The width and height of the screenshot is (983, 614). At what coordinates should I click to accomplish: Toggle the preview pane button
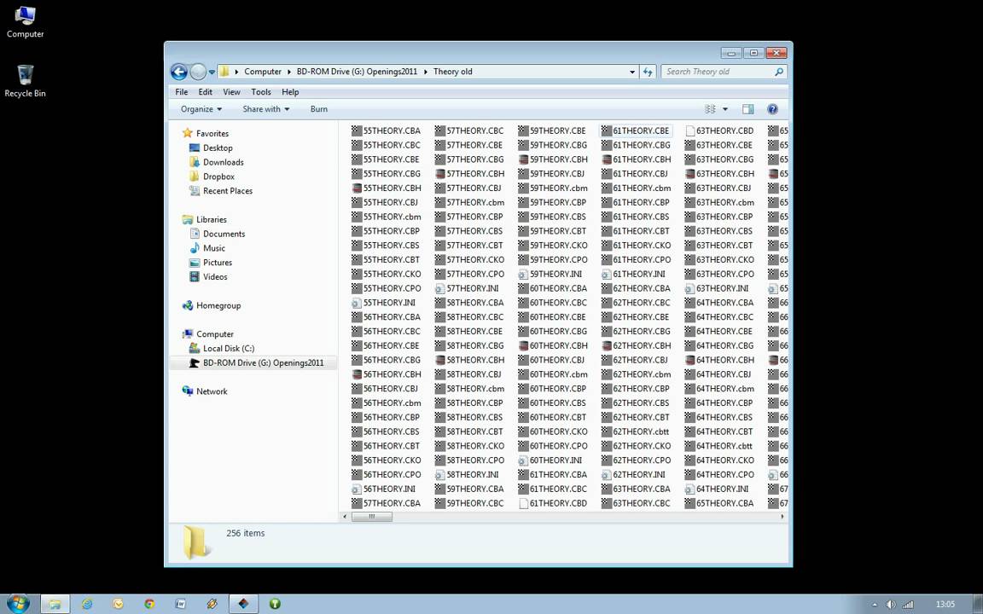[747, 109]
